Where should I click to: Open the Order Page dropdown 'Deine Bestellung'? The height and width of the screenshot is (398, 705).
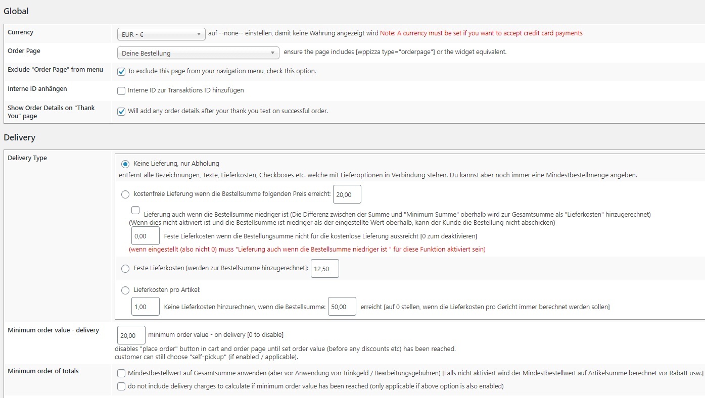(198, 53)
